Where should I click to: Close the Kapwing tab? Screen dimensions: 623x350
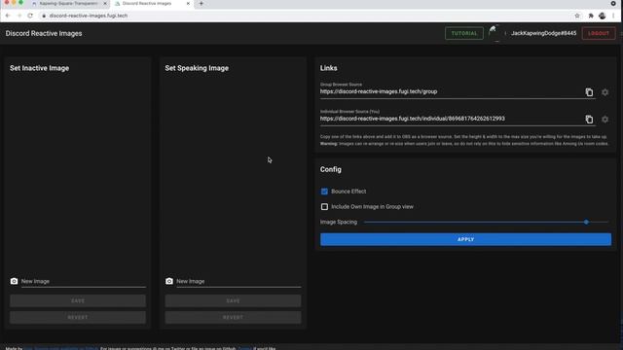point(105,4)
